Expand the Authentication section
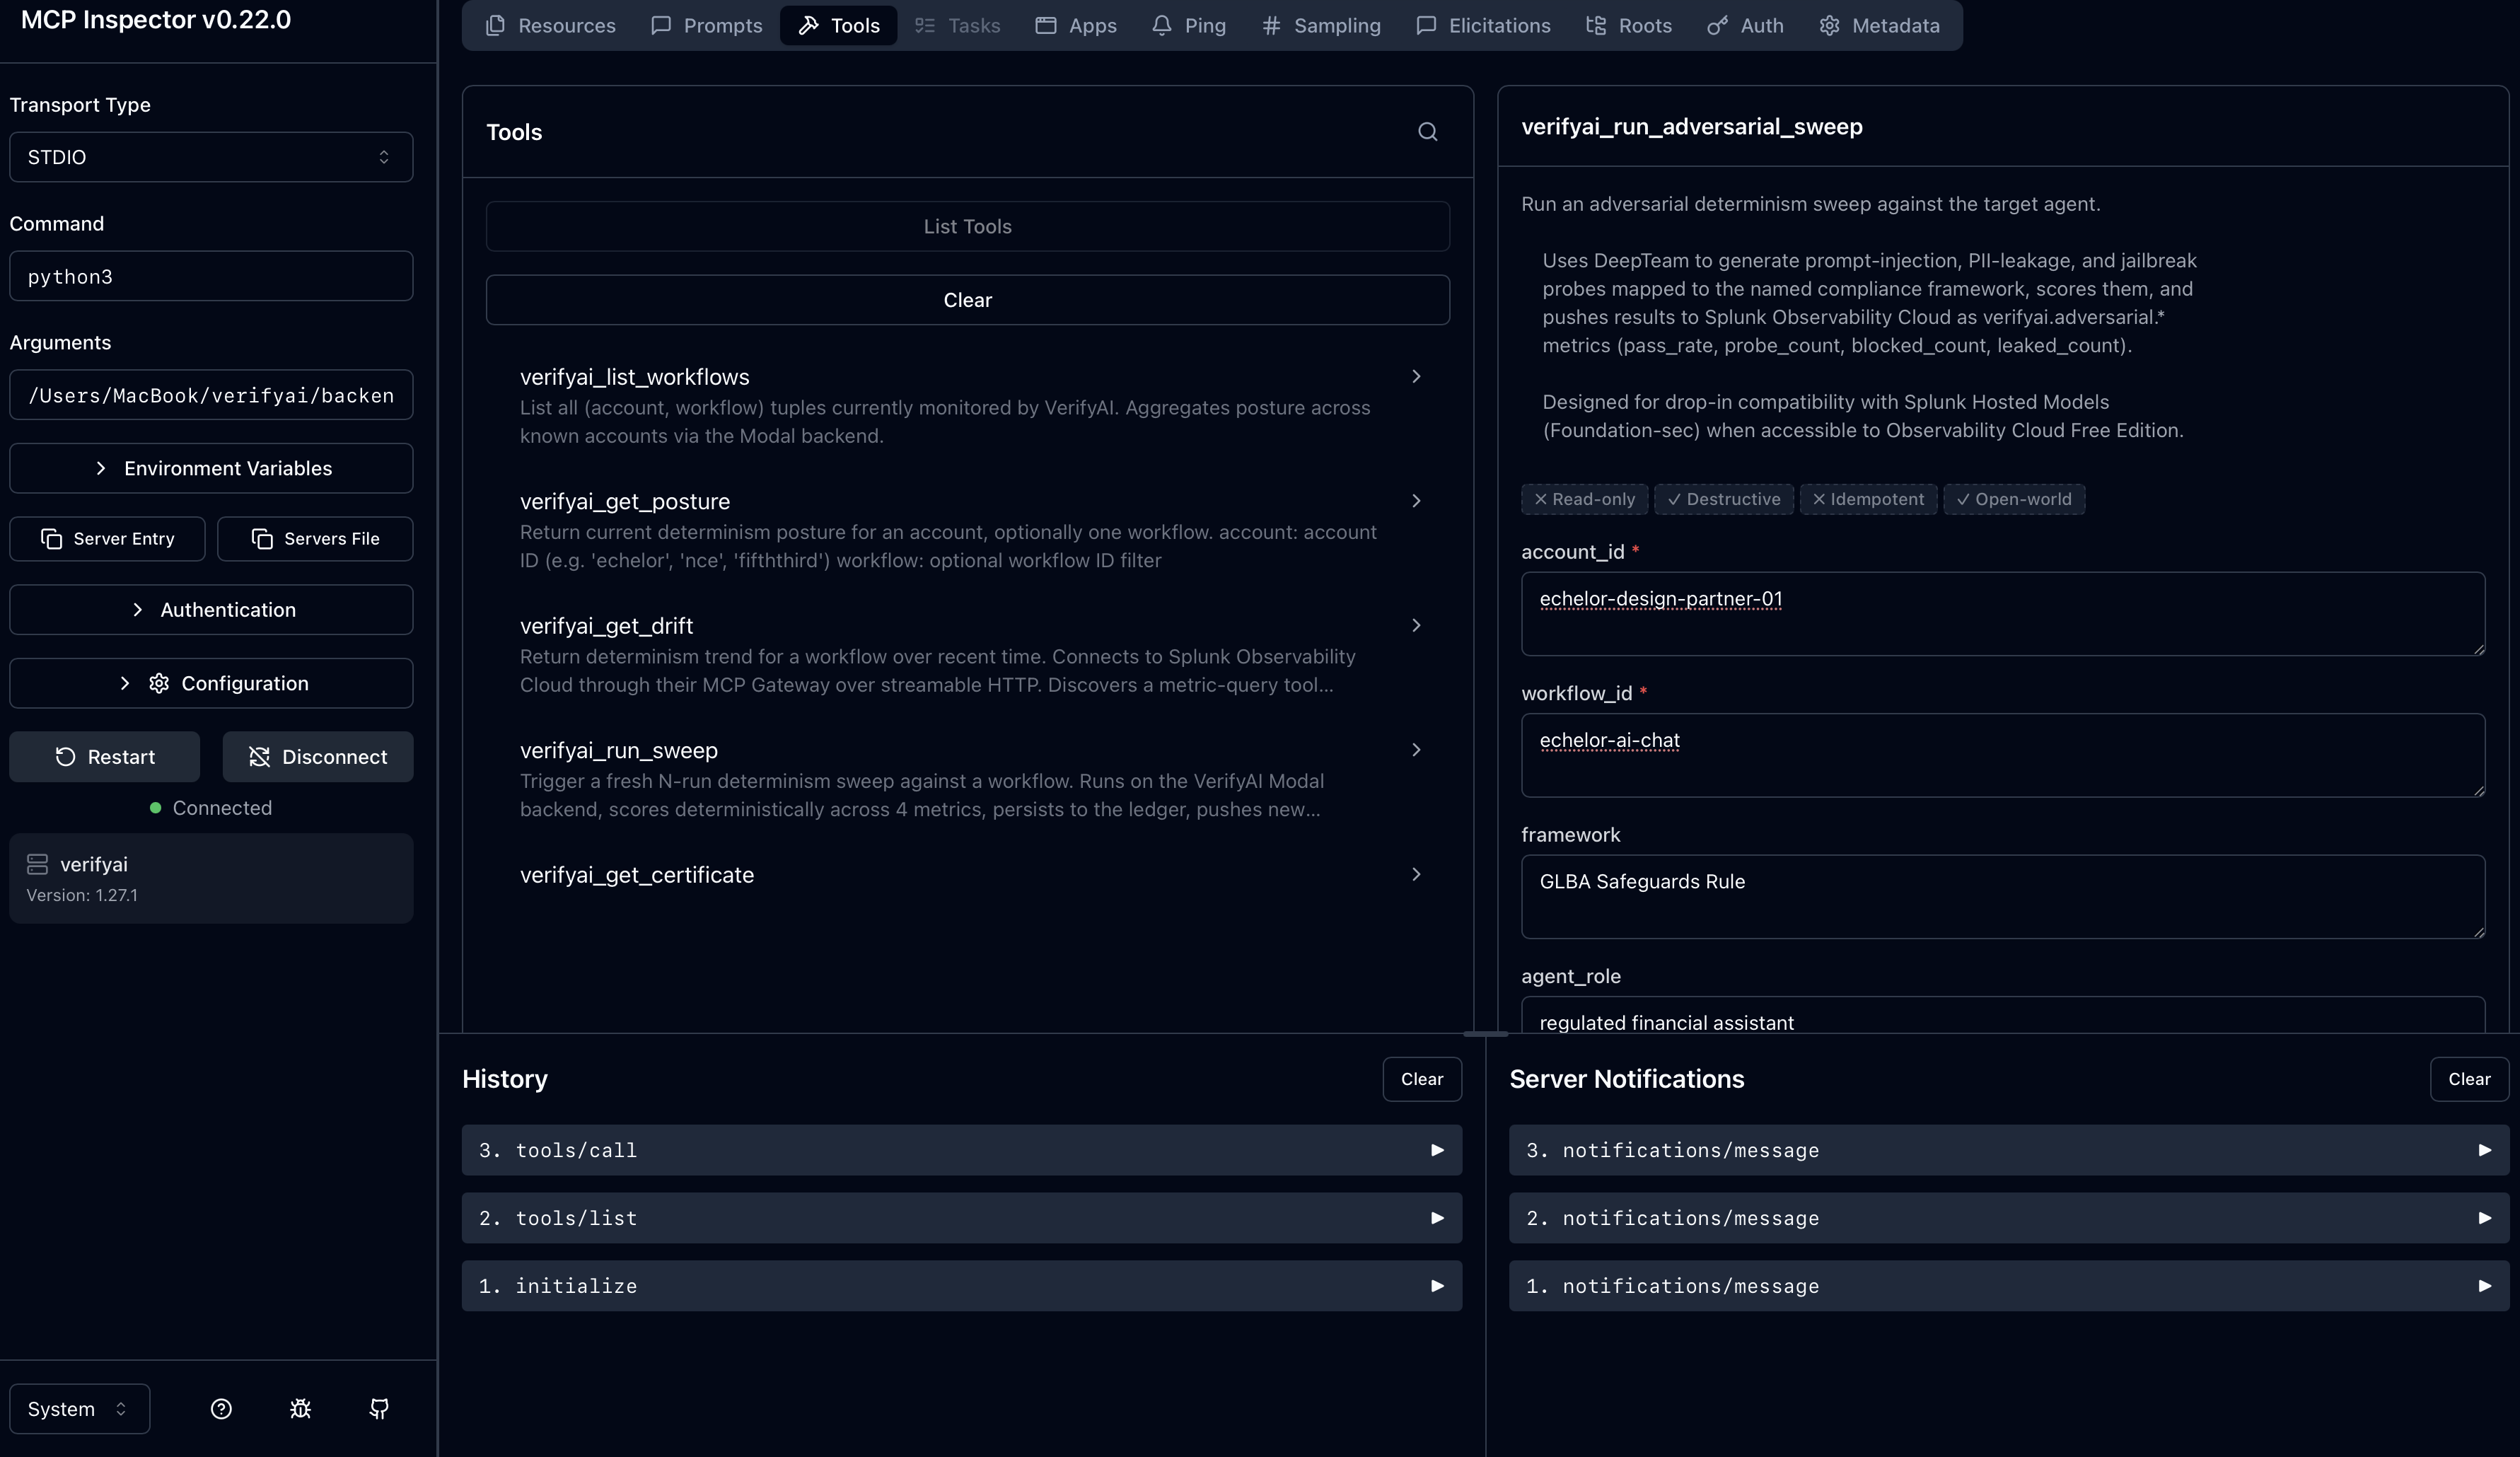2520x1457 pixels. pyautogui.click(x=211, y=610)
